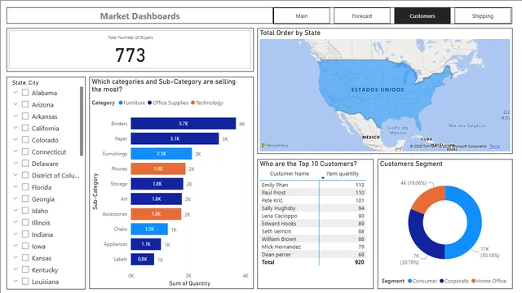Expand the Georgia chevron

click(x=15, y=199)
